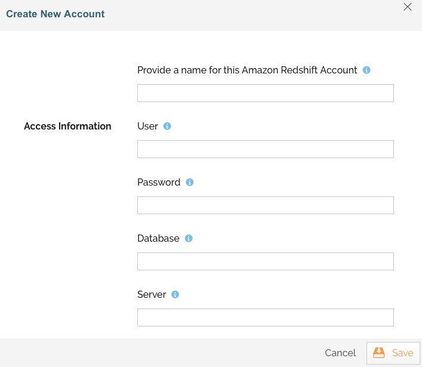Click the Password field label

159,182
